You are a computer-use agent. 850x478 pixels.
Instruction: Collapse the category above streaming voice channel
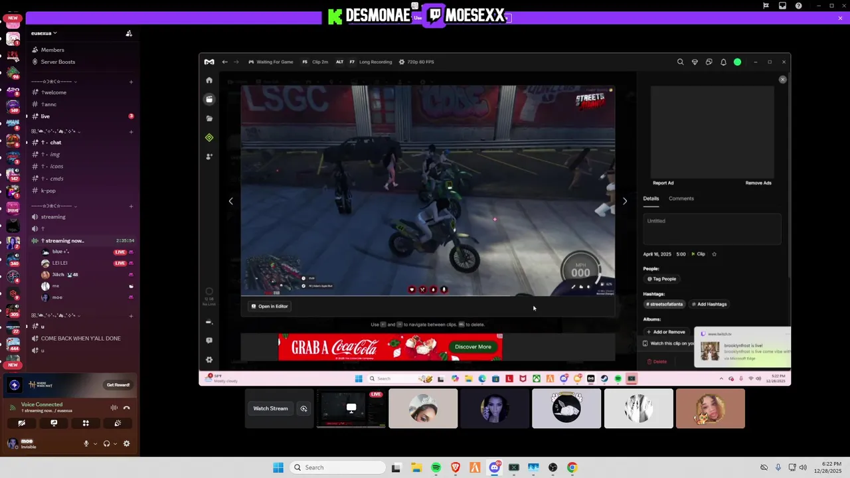pos(54,206)
